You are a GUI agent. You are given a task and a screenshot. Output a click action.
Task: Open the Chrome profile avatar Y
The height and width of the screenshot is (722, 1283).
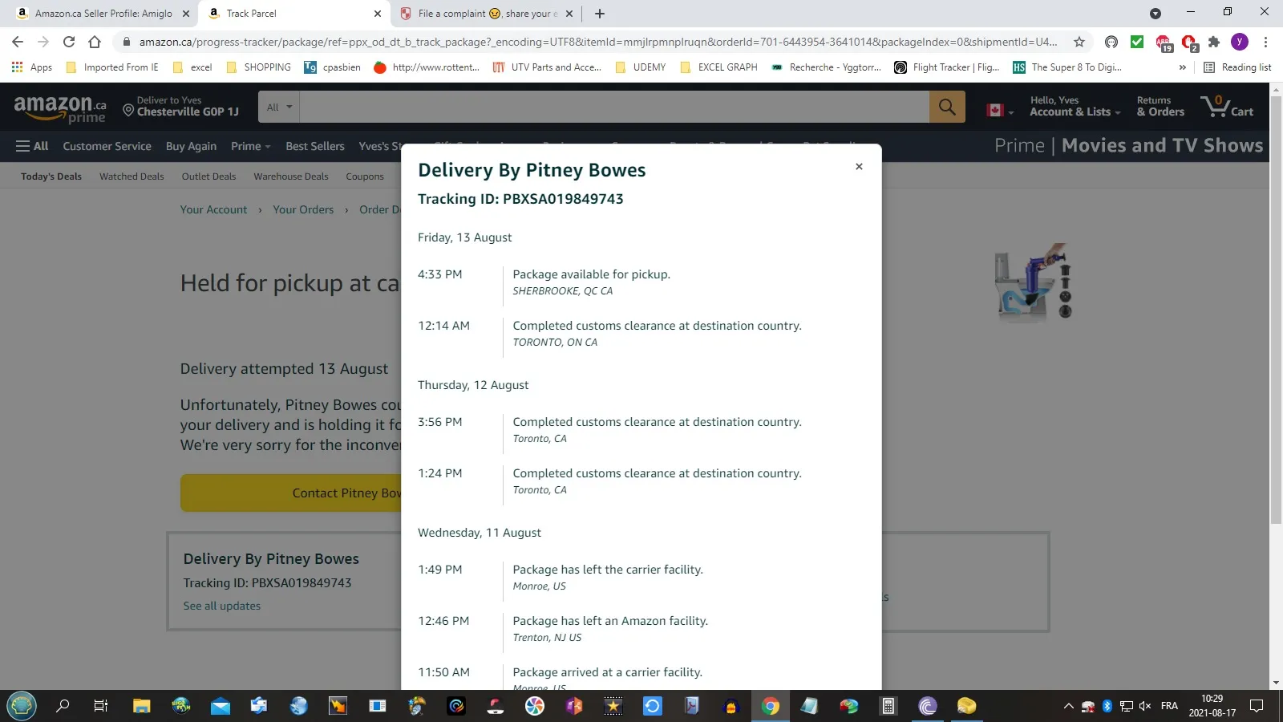[x=1240, y=42]
